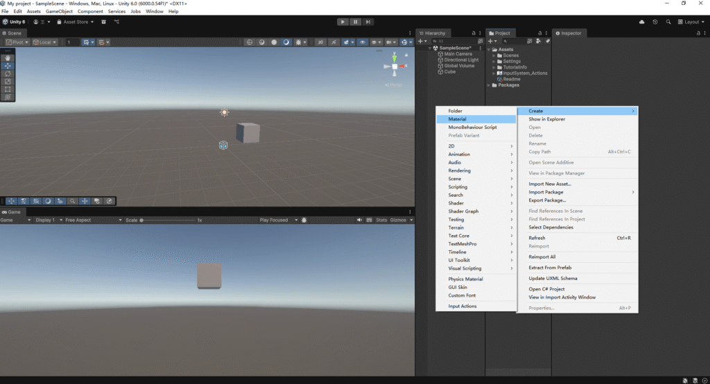Toggle Stats in Game view
This screenshot has width=710, height=384.
tap(381, 220)
